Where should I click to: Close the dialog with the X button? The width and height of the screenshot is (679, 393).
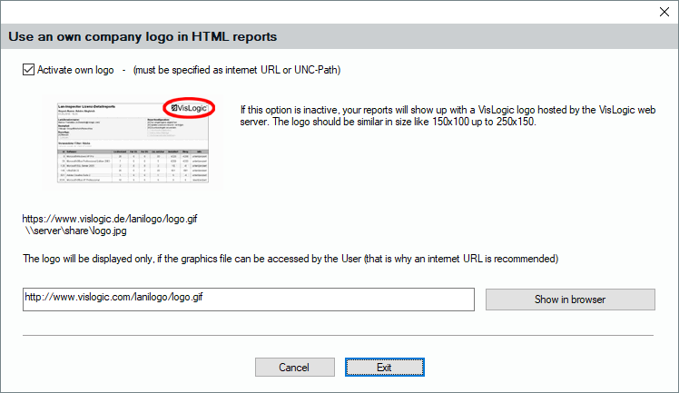[x=659, y=13]
